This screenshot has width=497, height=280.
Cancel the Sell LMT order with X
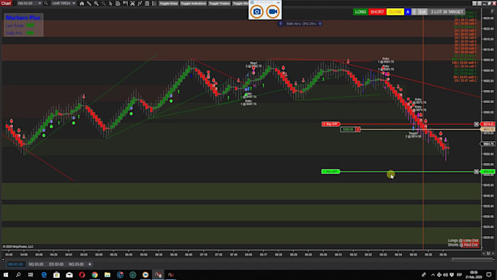pos(476,172)
